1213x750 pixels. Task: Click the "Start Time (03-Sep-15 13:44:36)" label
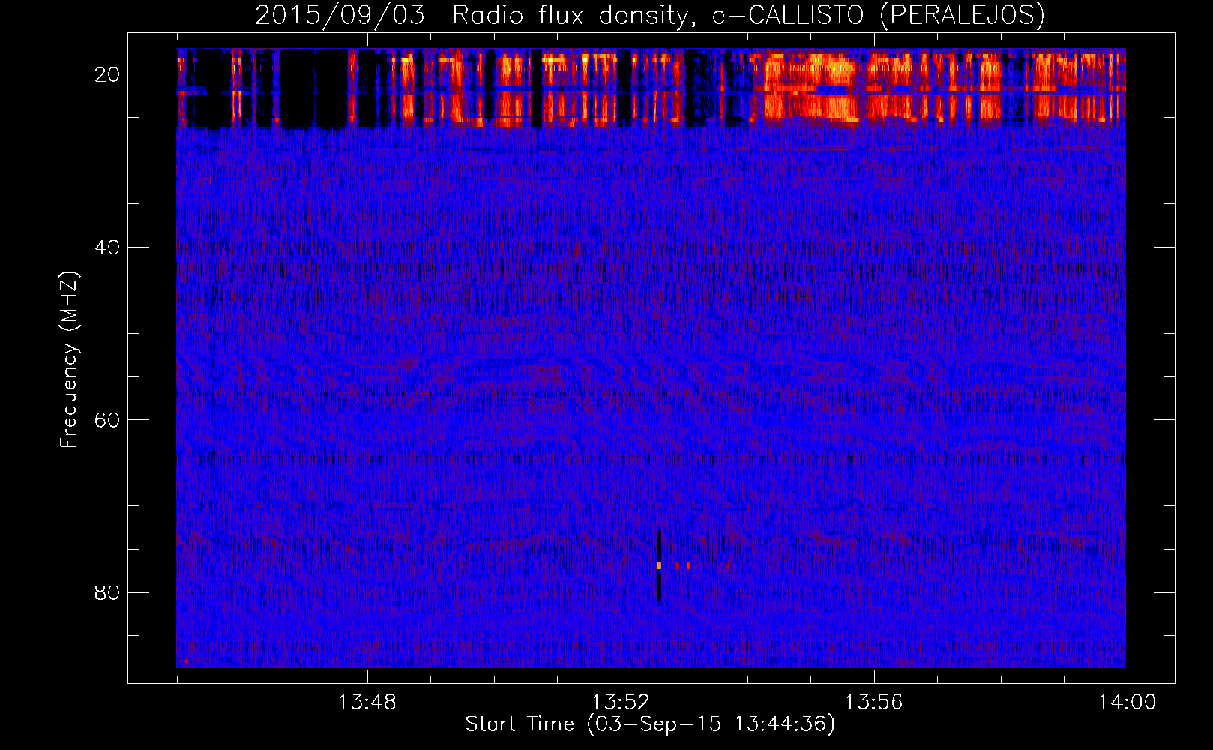[650, 724]
